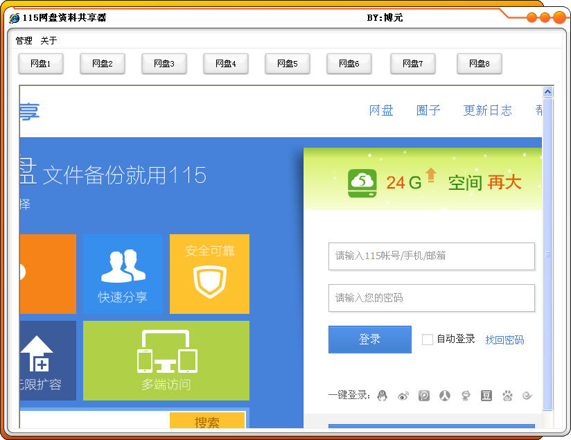
Task: Click the vertical scrollbar thumb
Action: tap(547, 254)
